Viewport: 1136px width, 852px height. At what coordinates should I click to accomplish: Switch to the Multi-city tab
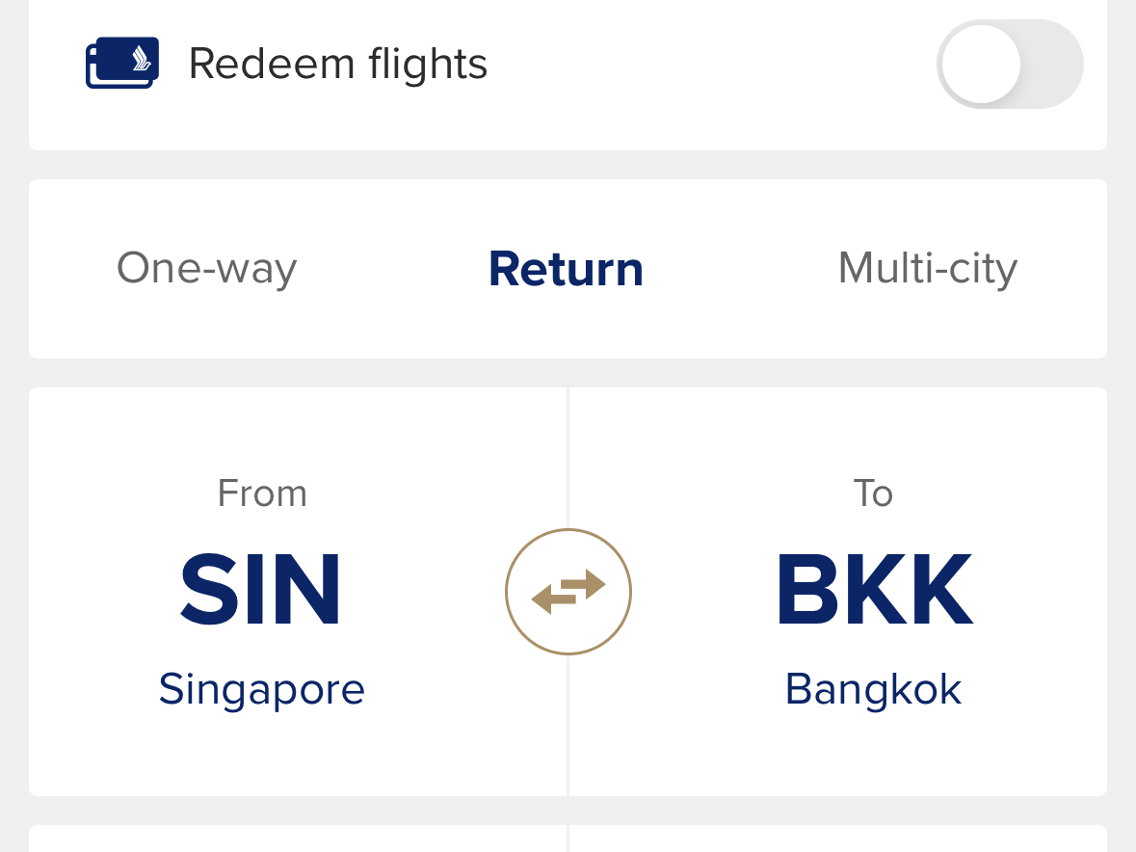coord(927,268)
